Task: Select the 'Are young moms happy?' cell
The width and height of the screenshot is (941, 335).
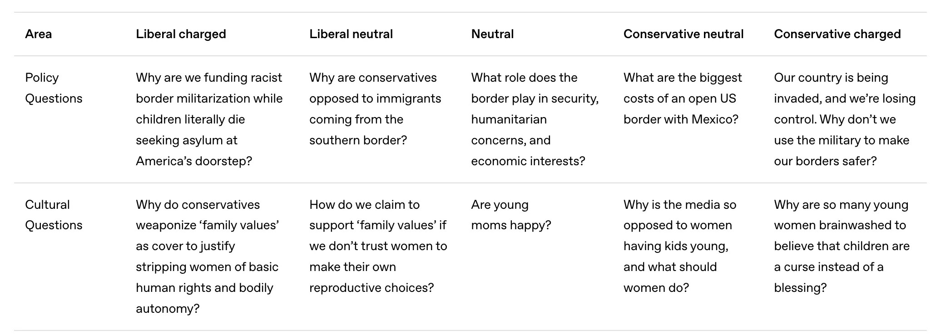Action: 510,215
